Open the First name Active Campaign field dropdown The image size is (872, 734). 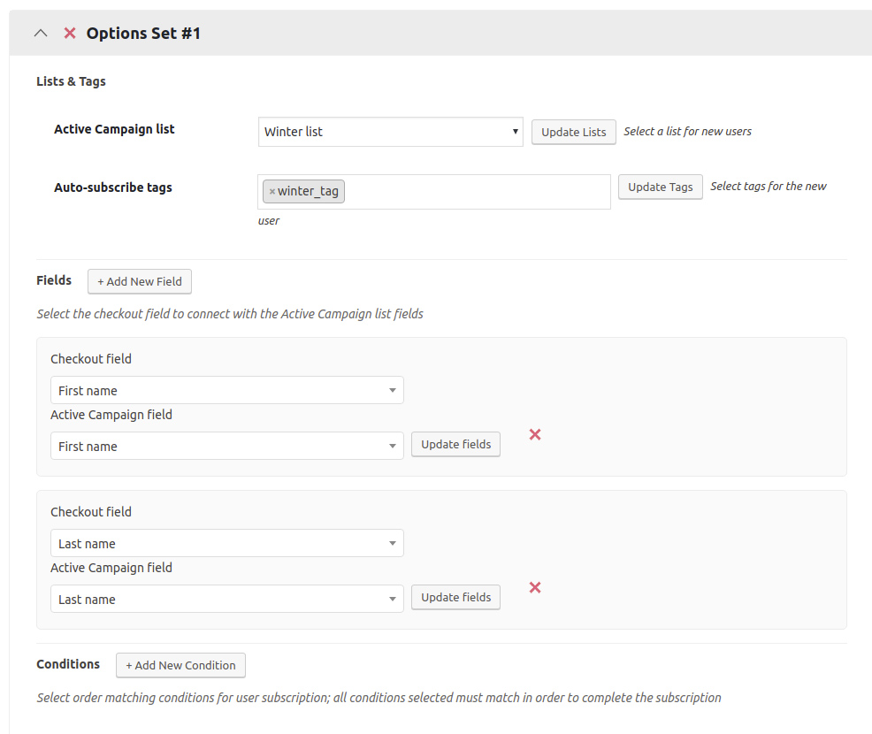point(226,446)
